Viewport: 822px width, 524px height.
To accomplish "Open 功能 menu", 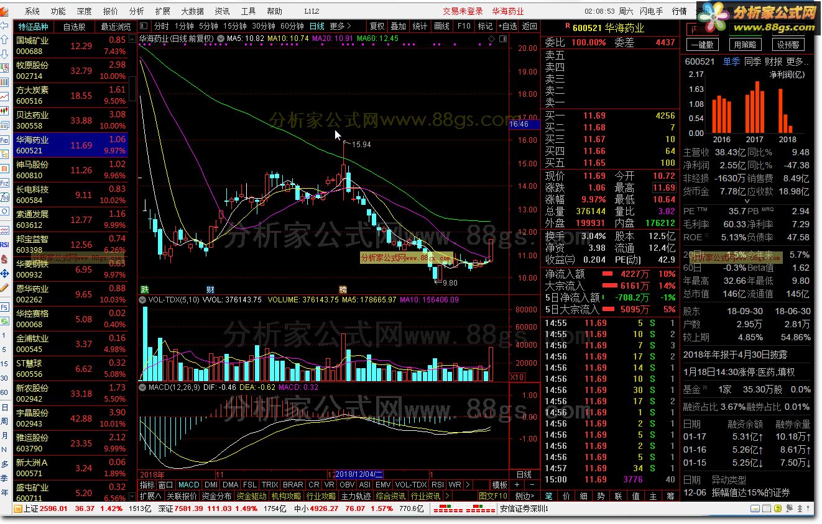I will (58, 11).
